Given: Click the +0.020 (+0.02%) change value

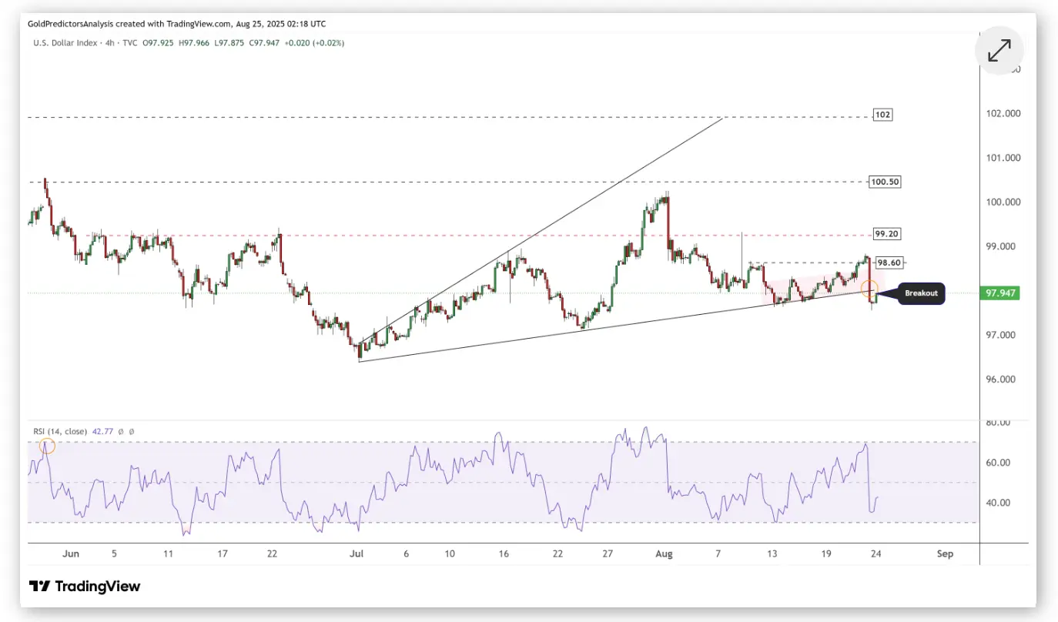Looking at the screenshot, I should 314,43.
